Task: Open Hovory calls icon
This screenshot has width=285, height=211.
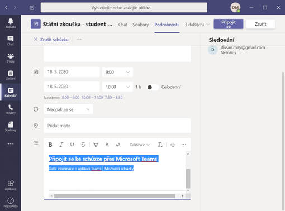Action: click(x=11, y=109)
